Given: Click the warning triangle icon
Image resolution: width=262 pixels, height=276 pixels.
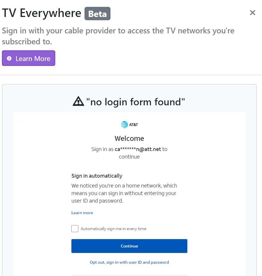Looking at the screenshot, I should point(78,102).
